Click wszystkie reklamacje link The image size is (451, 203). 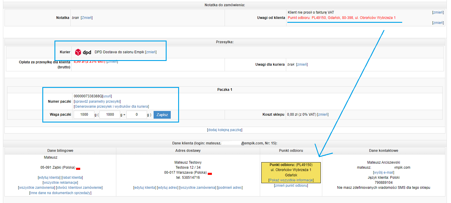pos(60,183)
